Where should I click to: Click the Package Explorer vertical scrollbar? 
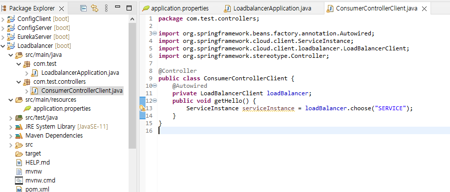pyautogui.click(x=132, y=85)
